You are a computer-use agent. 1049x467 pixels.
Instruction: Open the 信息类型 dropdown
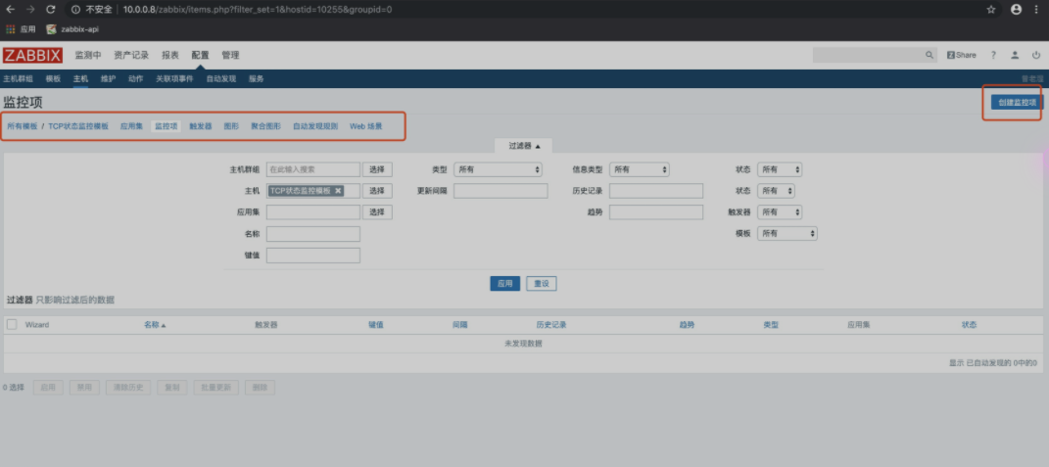pyautogui.click(x=640, y=169)
